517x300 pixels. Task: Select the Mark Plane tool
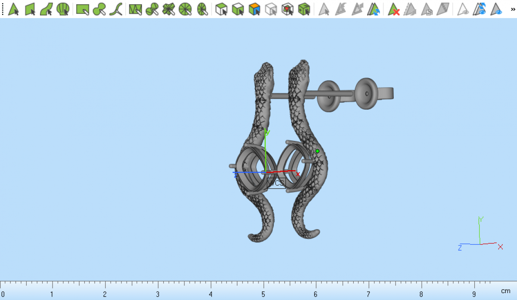[x=30, y=9]
